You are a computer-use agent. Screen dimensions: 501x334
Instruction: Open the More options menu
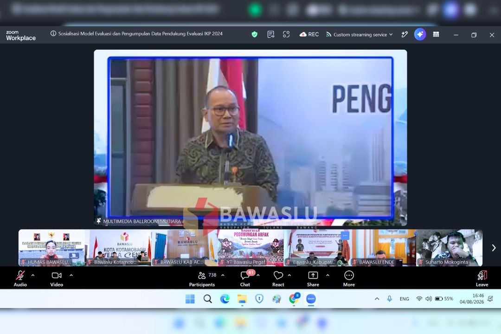click(x=349, y=278)
